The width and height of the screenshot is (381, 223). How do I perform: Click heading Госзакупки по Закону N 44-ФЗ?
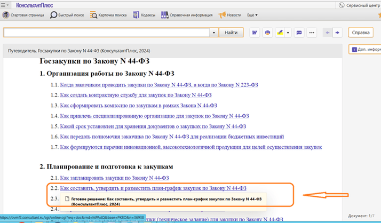click(94, 61)
